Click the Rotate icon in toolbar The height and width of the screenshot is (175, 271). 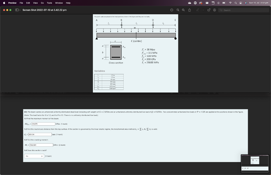click(x=209, y=10)
